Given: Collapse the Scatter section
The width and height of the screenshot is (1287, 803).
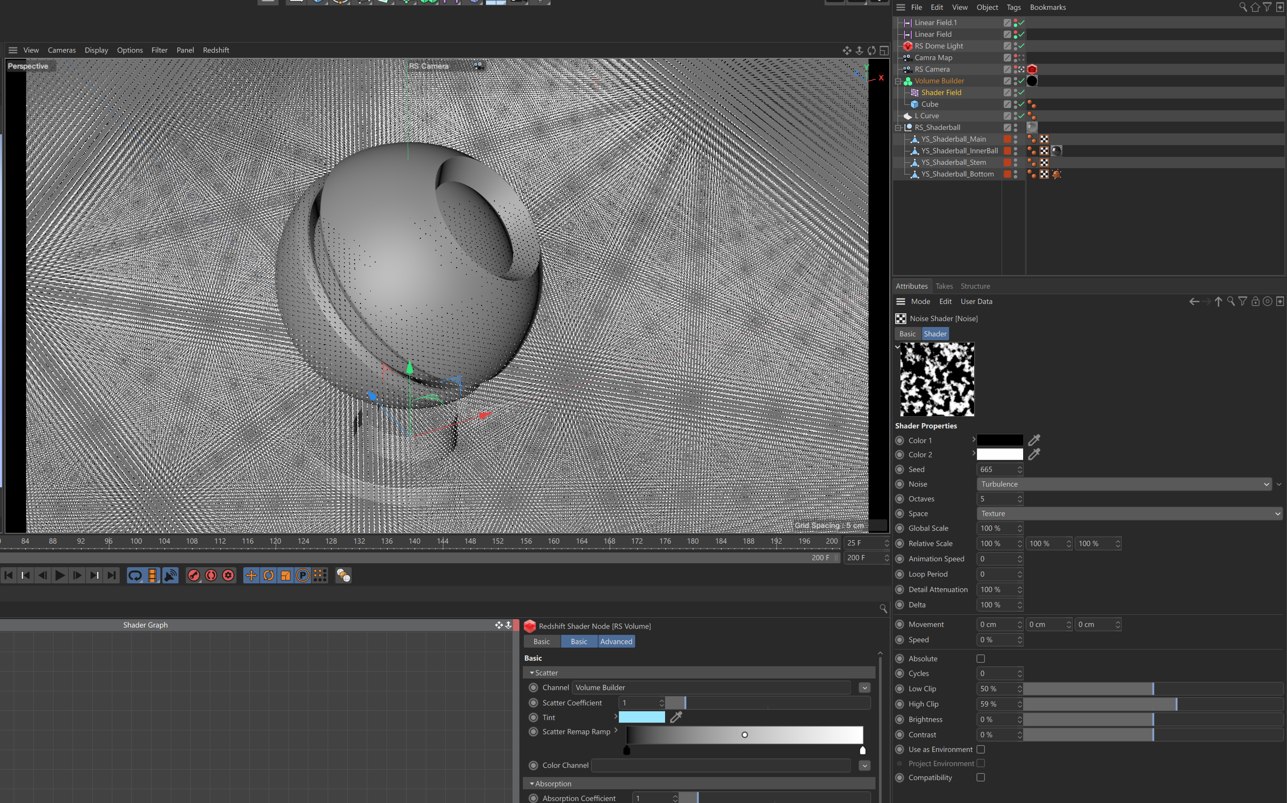Looking at the screenshot, I should (x=532, y=673).
